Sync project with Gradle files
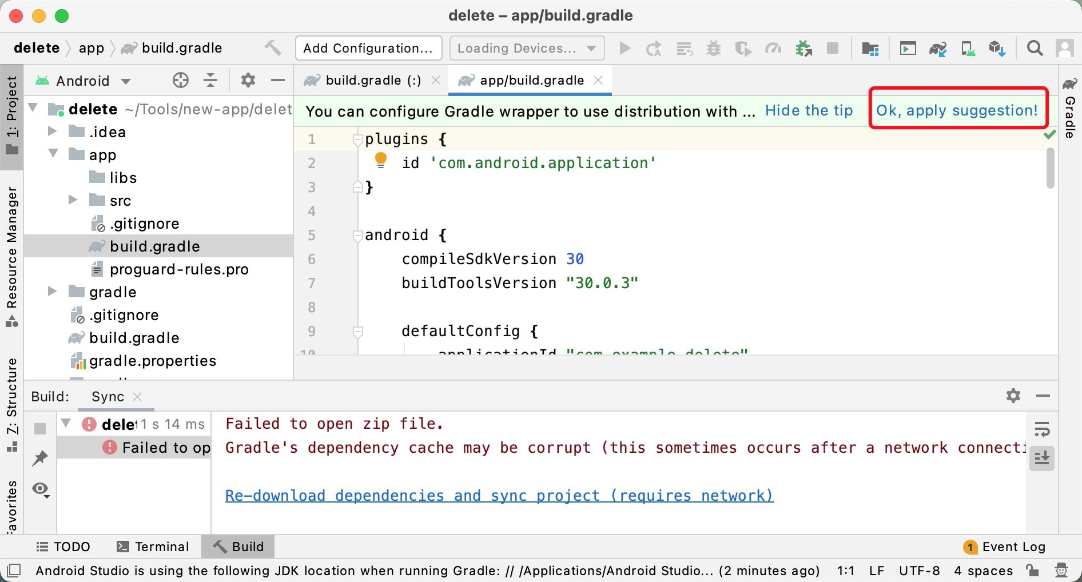Image resolution: width=1082 pixels, height=582 pixels. pyautogui.click(x=937, y=48)
